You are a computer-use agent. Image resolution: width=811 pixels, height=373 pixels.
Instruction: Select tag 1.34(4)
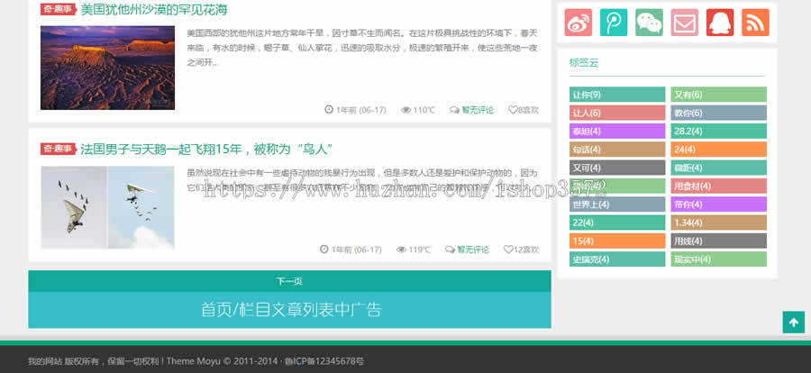pyautogui.click(x=718, y=223)
